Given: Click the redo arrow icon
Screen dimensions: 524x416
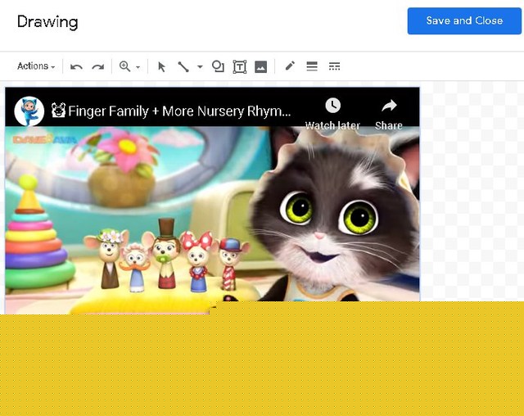Looking at the screenshot, I should click(x=97, y=66).
